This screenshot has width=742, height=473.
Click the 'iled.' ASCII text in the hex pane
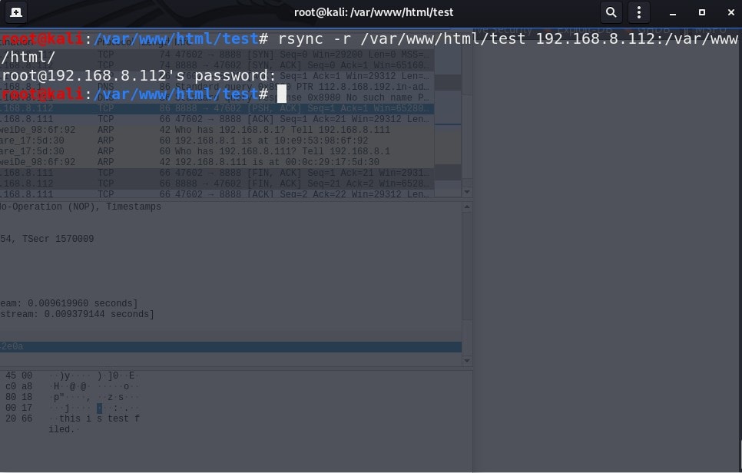click(61, 429)
